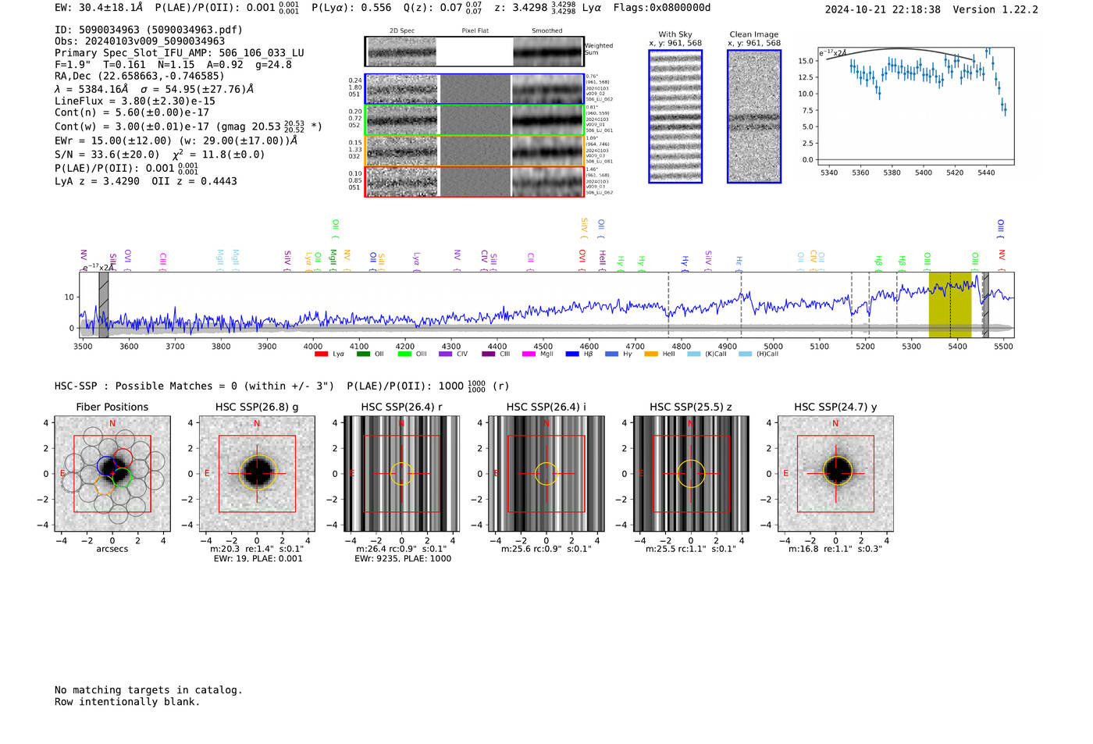1093x744 pixels.
Task: Click the Hβ blue legend swatch
Action: tap(572, 354)
